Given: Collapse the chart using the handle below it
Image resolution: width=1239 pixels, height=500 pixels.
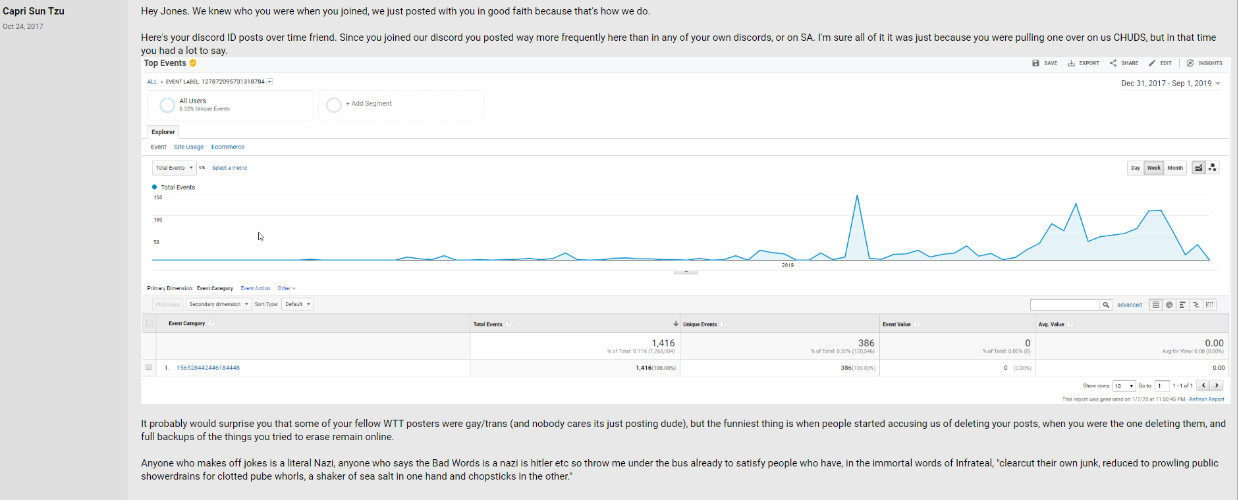Looking at the screenshot, I should 686,272.
